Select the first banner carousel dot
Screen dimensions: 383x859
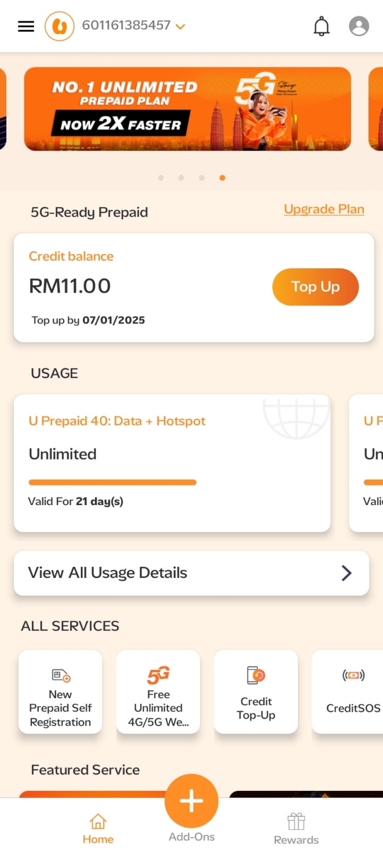point(161,178)
